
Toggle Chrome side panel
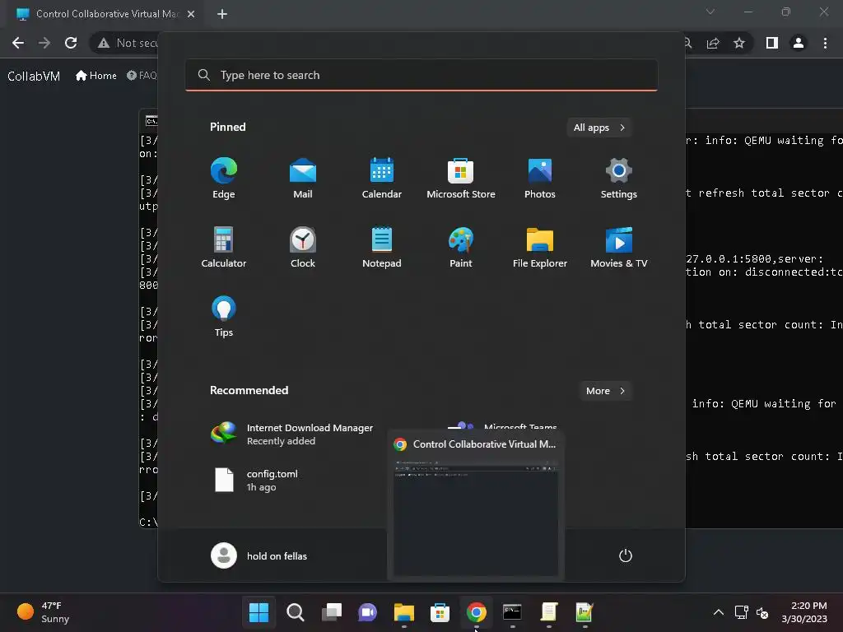[x=772, y=43]
